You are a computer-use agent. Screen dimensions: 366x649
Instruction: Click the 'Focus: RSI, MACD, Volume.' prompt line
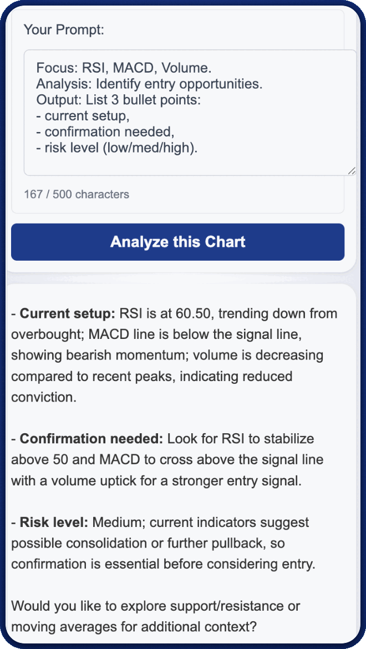click(x=124, y=69)
